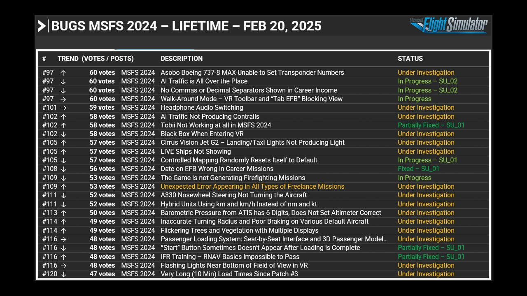Click the trend arrow for Cirrus Vision Jet G2
Image resolution: width=527 pixels, height=296 pixels.
click(63, 143)
